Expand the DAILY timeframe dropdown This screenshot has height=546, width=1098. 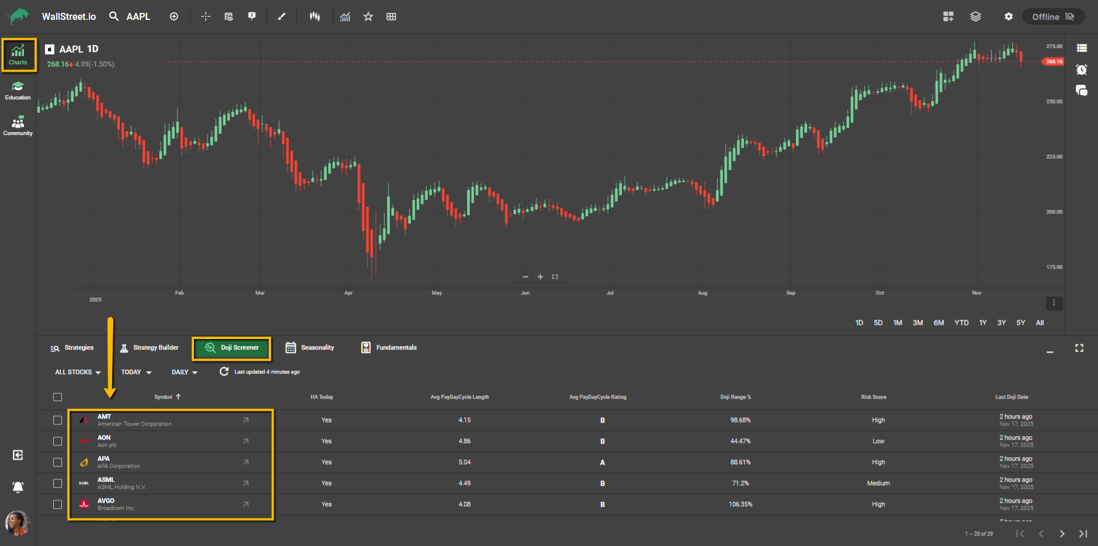click(x=185, y=372)
